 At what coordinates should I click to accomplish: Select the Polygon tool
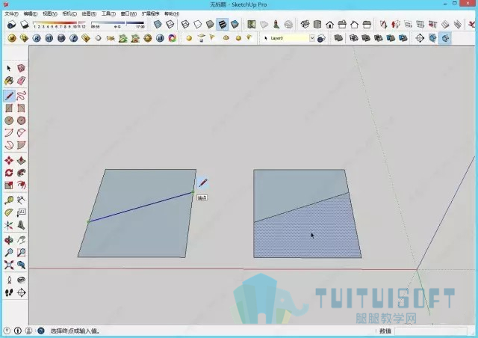(21, 120)
